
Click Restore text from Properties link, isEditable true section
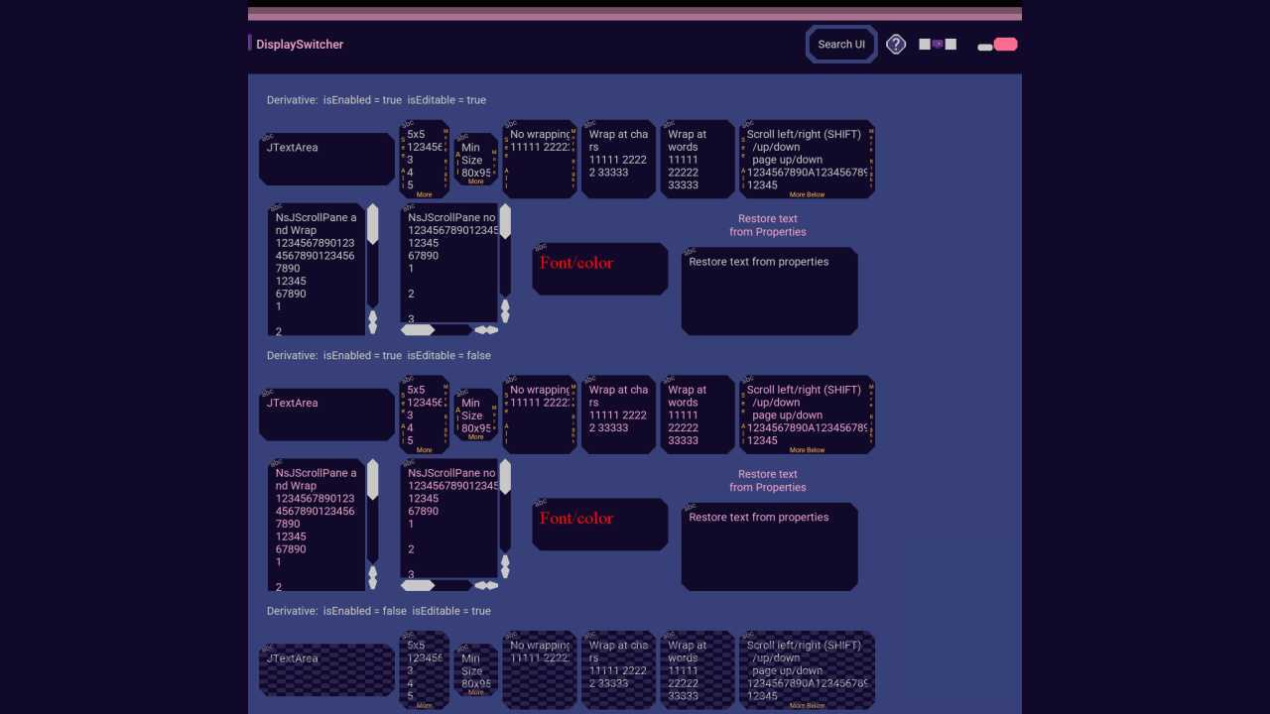coord(768,225)
